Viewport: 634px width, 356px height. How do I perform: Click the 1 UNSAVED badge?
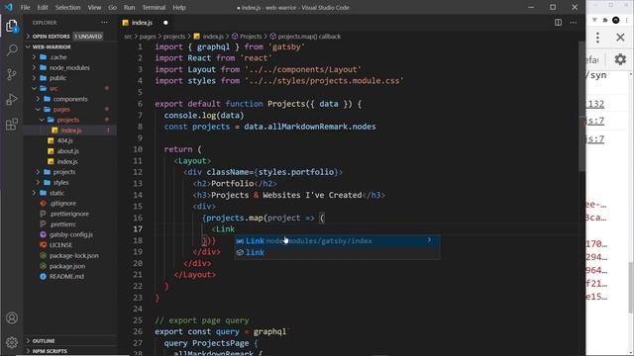[x=88, y=37]
